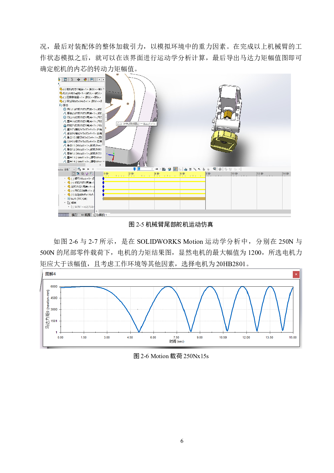Click the Results and Plots icon
Viewport: 334px width, 473px height.
pyautogui.click(x=214, y=169)
